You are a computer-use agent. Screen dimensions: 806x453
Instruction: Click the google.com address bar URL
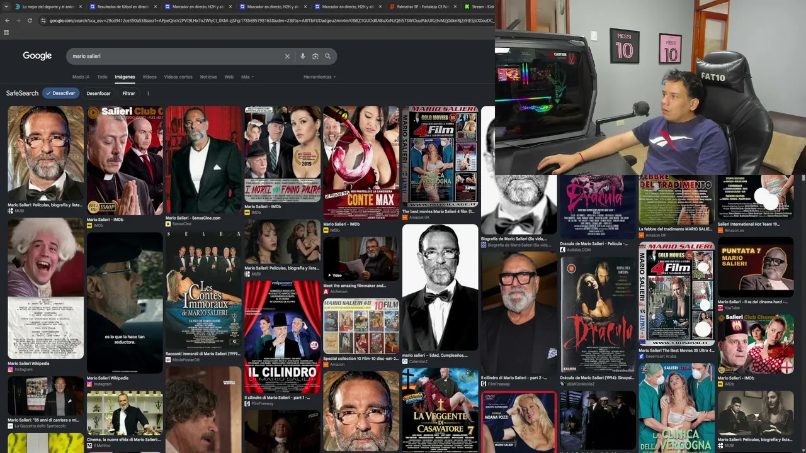pos(271,20)
